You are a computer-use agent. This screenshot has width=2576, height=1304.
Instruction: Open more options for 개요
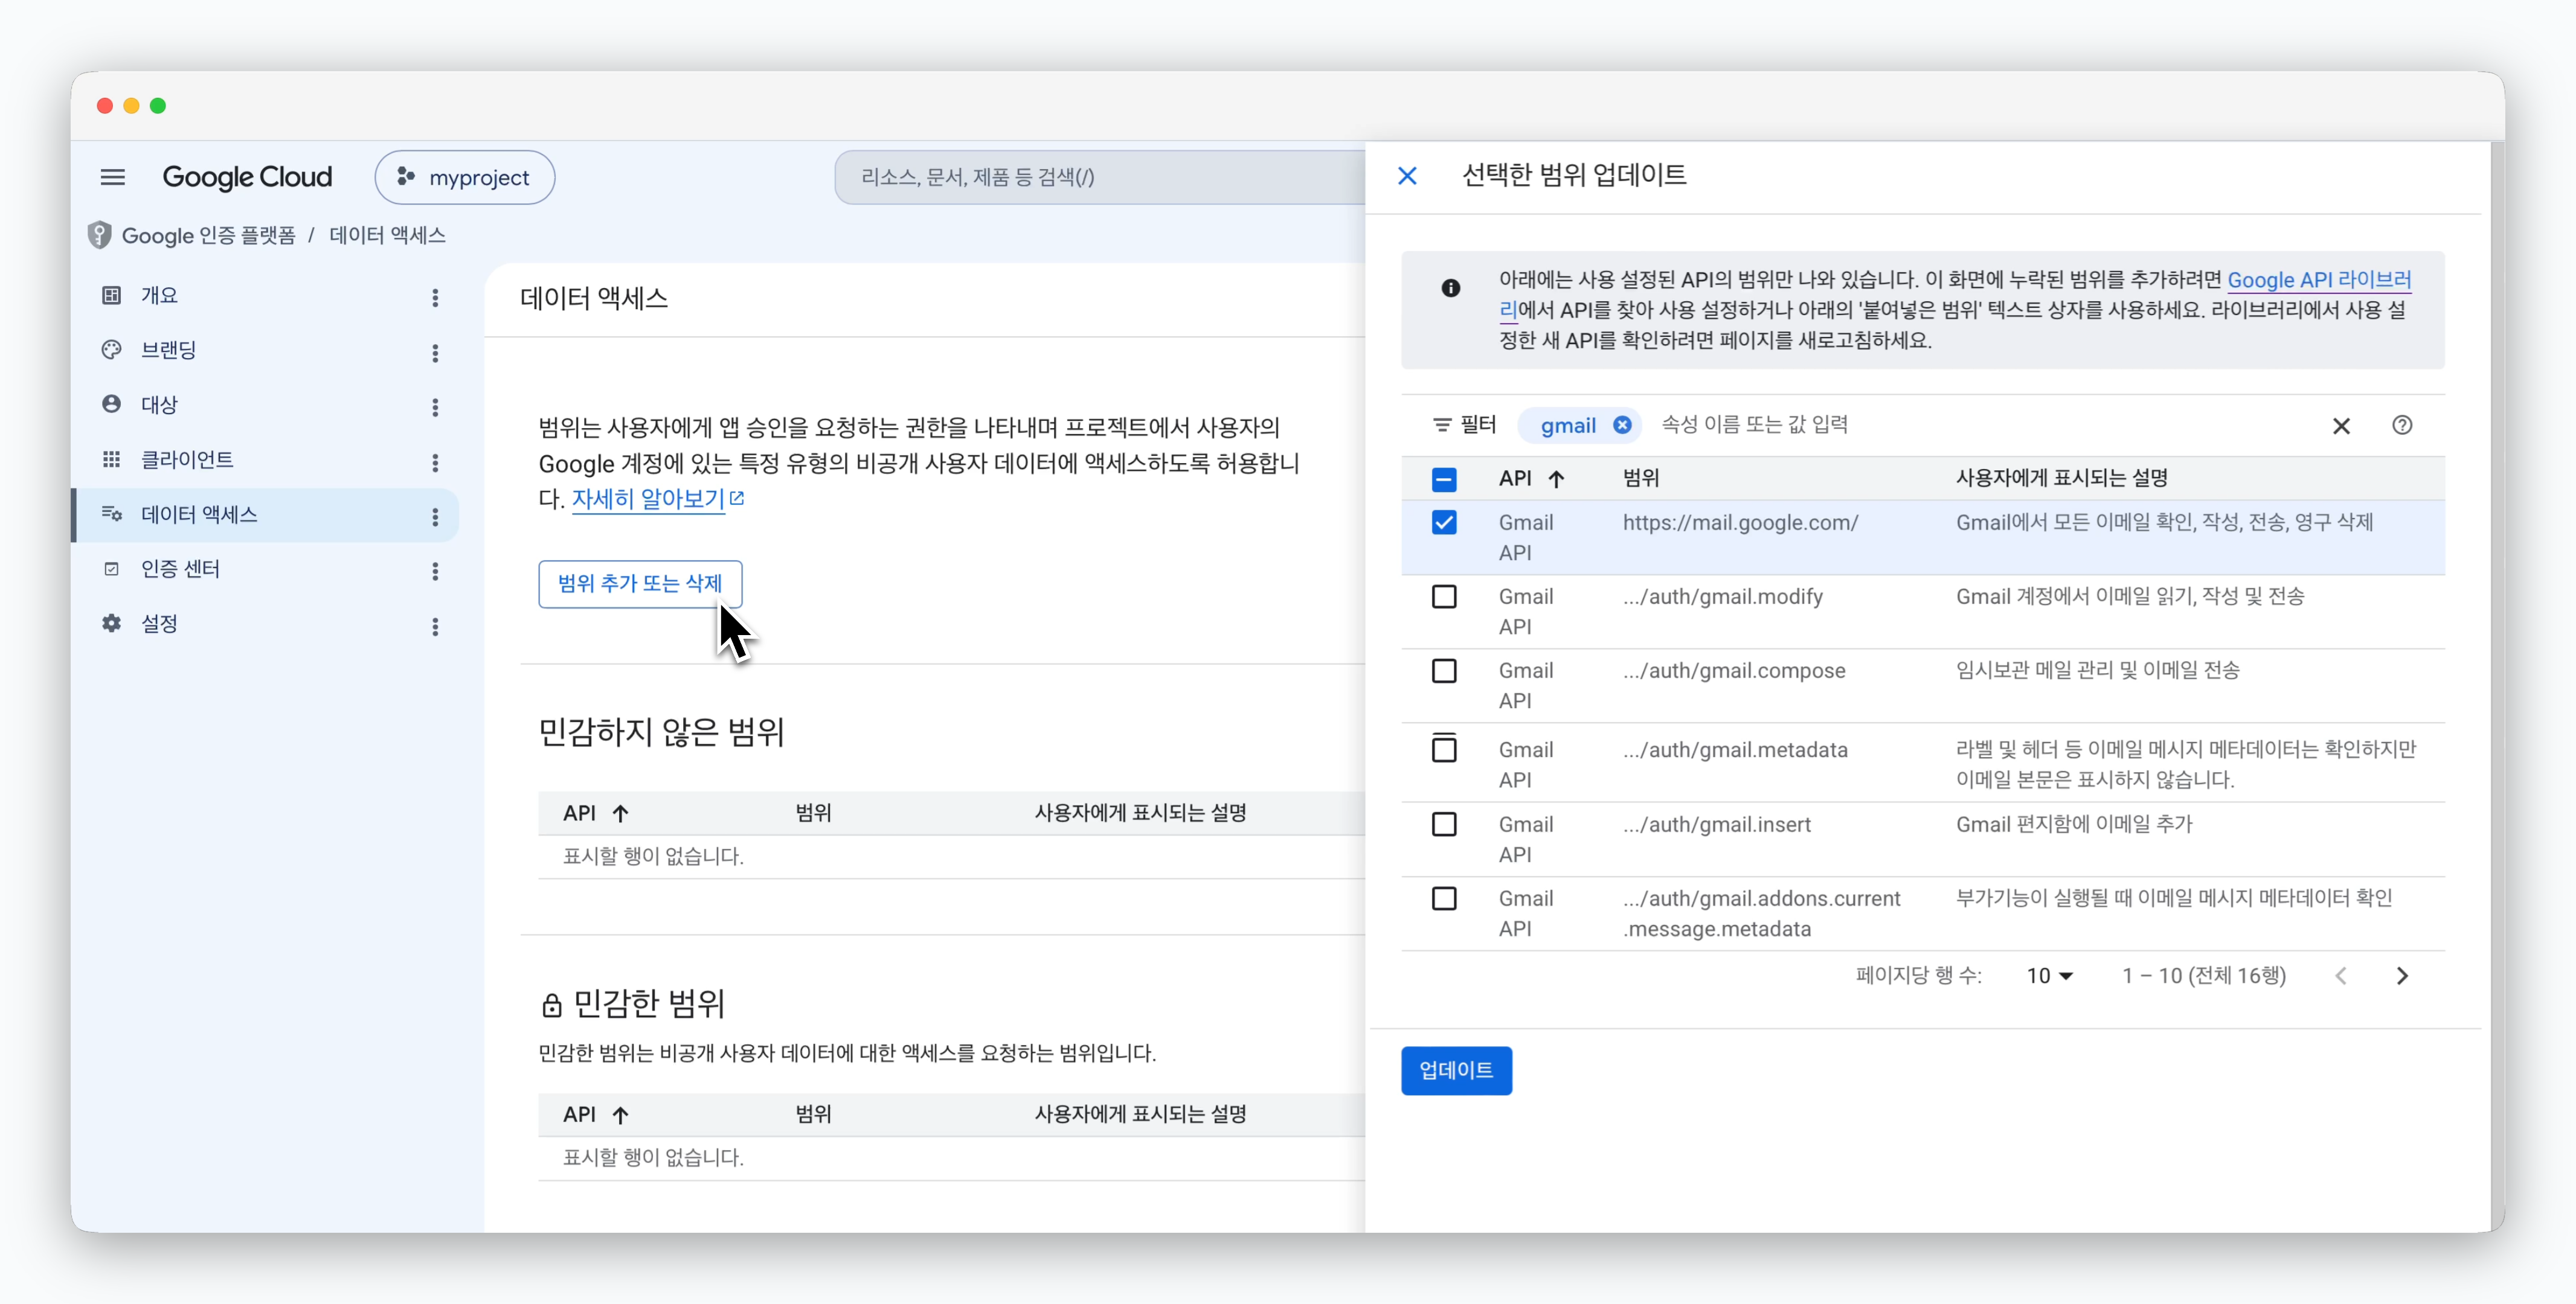click(x=435, y=298)
